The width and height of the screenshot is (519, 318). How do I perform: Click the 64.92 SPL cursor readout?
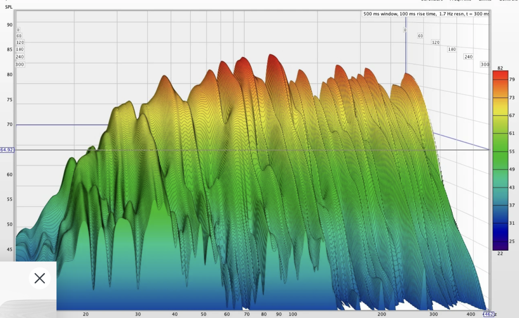pyautogui.click(x=7, y=150)
